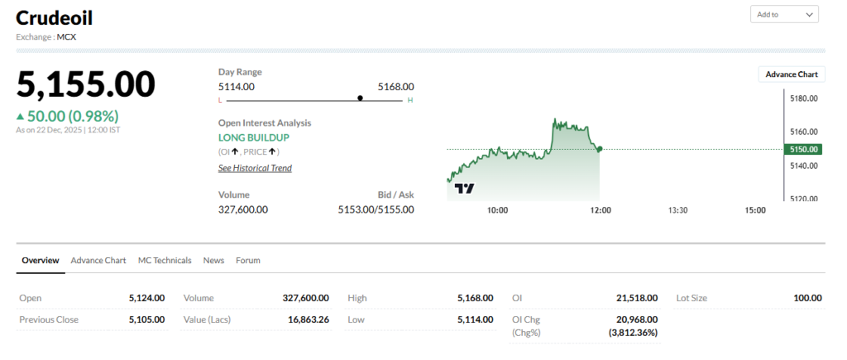This screenshot has width=847, height=360.
Task: Select the MC Technicals tab
Action: pos(165,260)
